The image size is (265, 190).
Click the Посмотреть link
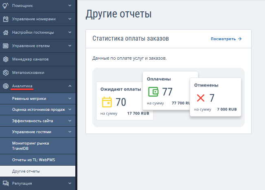[226, 39]
